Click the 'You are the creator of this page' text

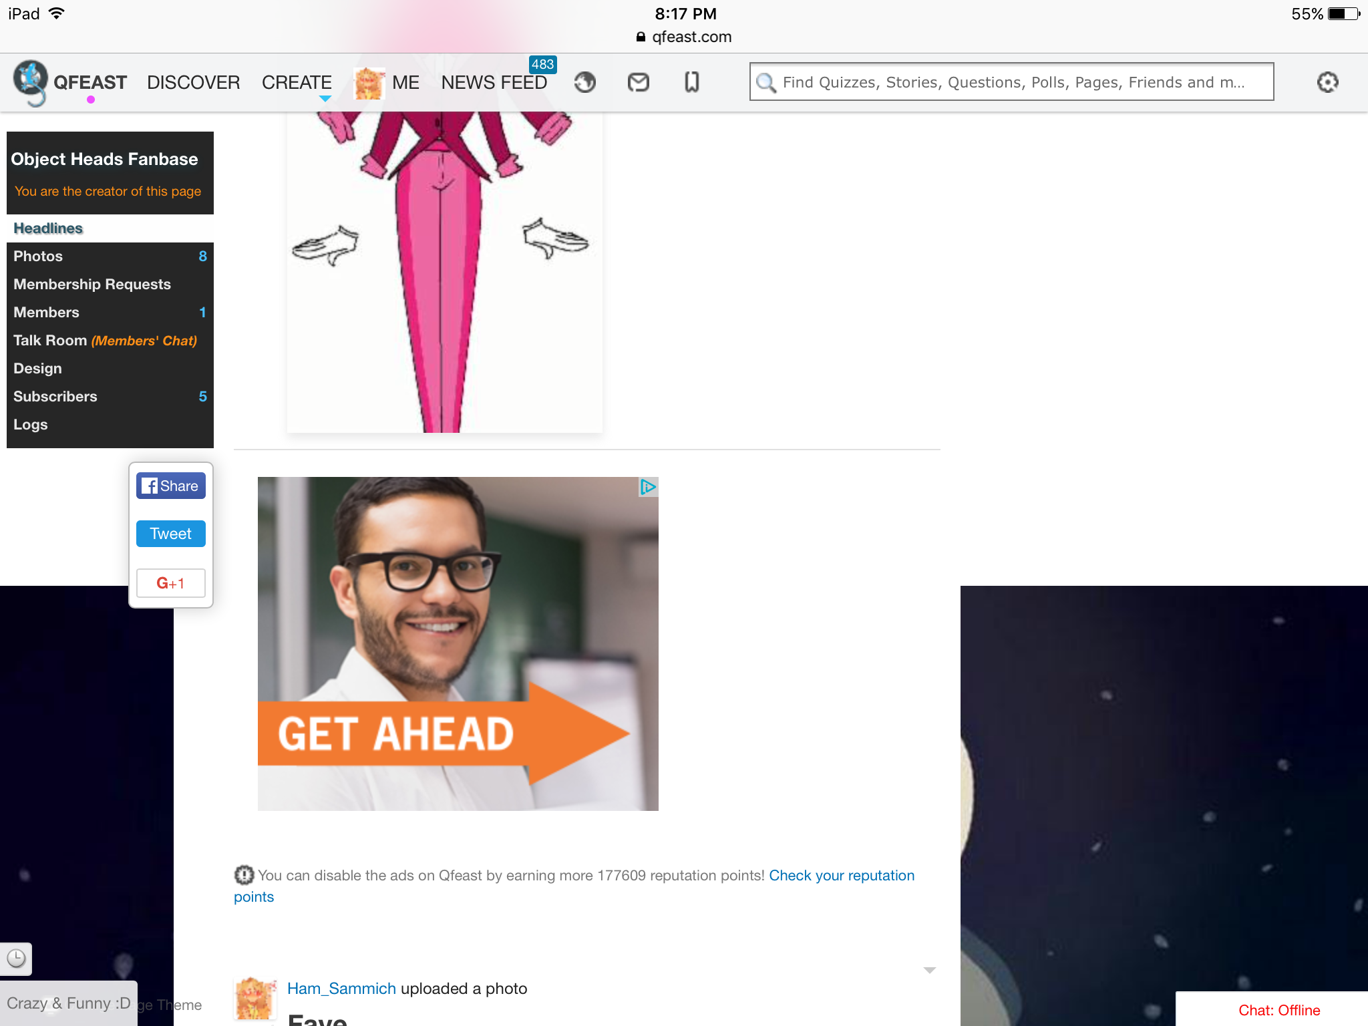pos(108,191)
